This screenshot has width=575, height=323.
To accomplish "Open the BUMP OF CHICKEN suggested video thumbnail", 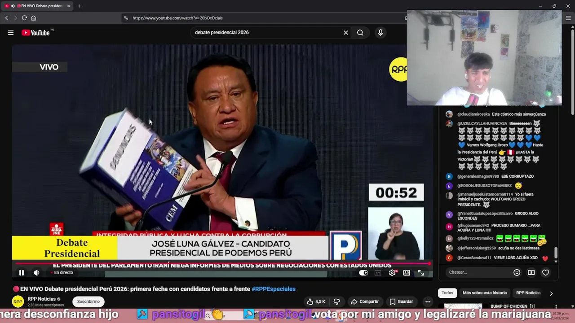I will click(x=463, y=306).
